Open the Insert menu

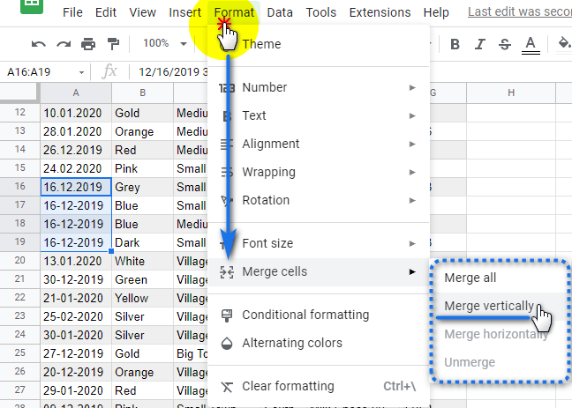184,12
